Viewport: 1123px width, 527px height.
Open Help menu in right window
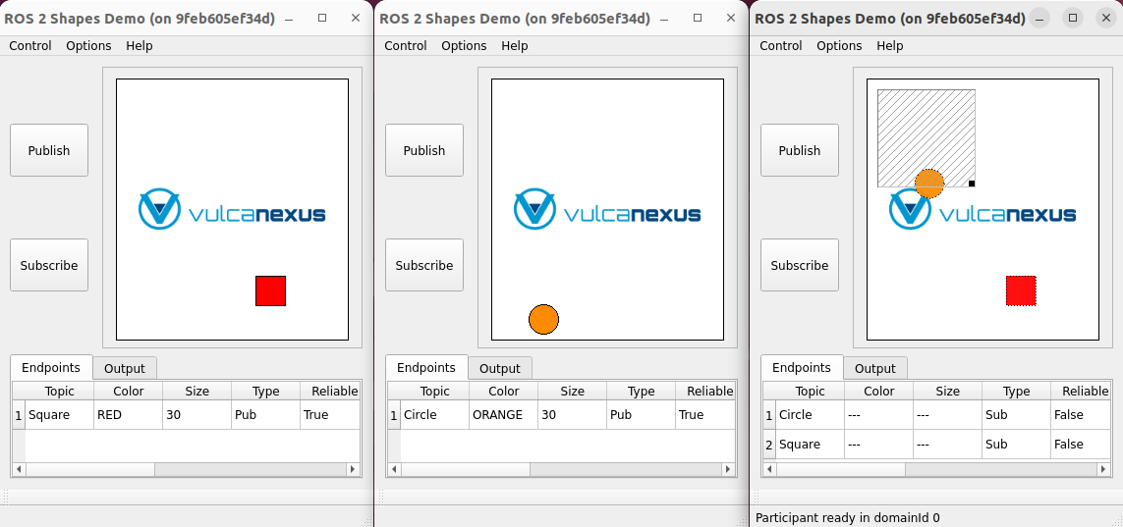889,46
